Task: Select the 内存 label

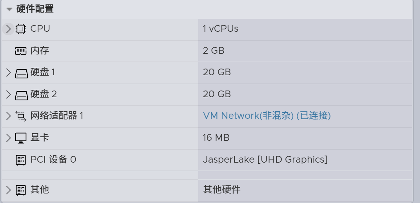Action: pos(40,51)
